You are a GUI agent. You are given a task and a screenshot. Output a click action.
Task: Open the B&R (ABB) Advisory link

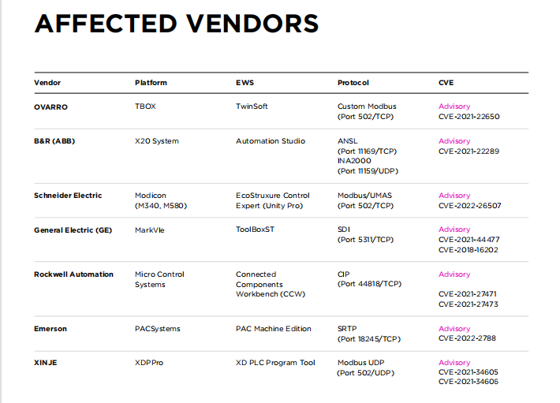point(454,141)
